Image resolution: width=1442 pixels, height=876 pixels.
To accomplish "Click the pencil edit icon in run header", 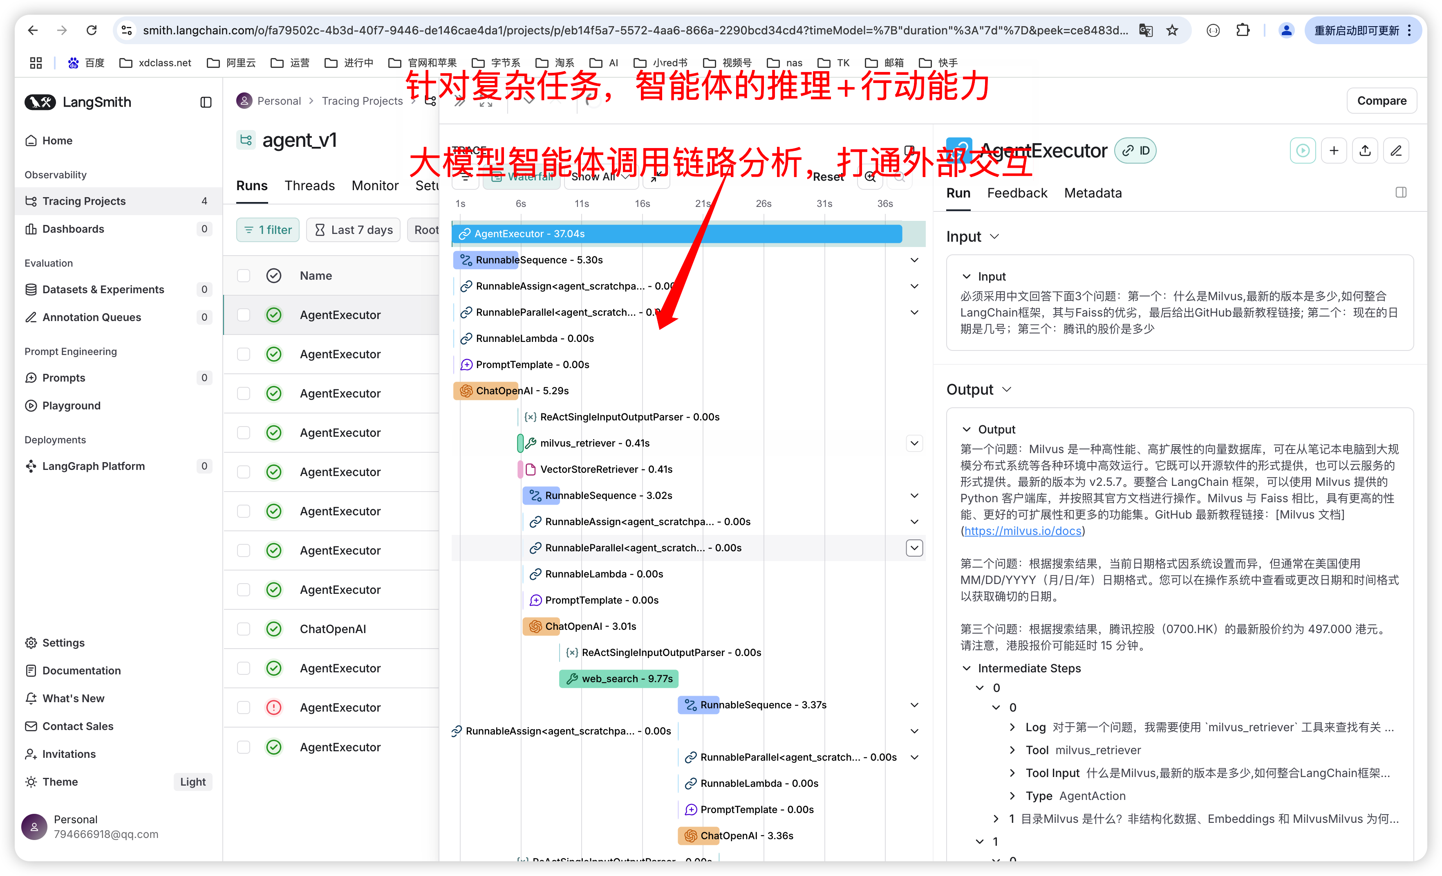I will click(x=1396, y=150).
